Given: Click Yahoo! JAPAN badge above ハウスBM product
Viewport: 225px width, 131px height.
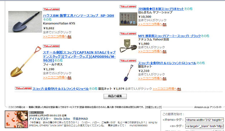Looking at the screenshot, I should coord(51,9).
